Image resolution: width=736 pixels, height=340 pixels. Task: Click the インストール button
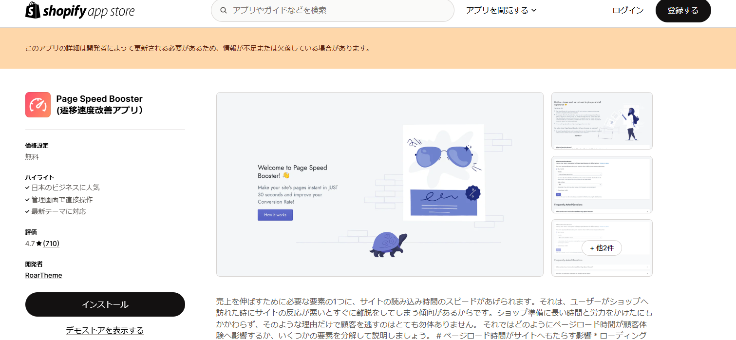105,304
